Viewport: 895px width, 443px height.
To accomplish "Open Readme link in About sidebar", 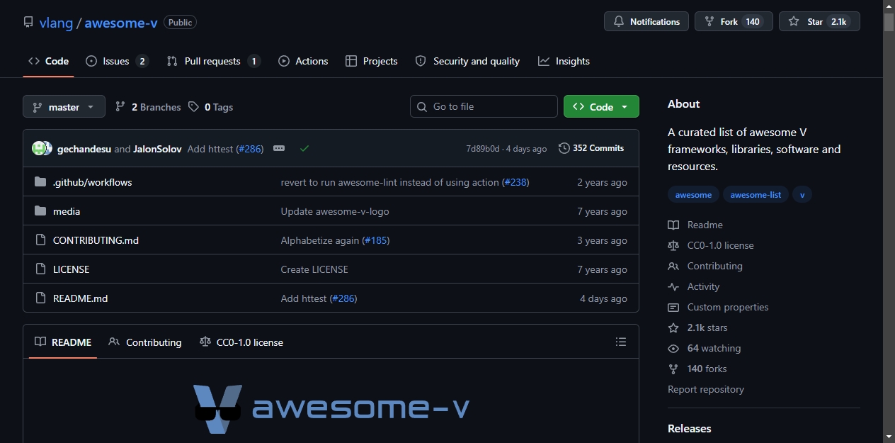I will [x=695, y=225].
